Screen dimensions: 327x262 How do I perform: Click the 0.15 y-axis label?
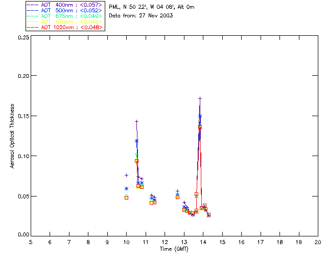(x=24, y=116)
